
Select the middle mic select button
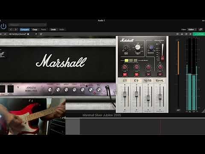tap(131, 60)
